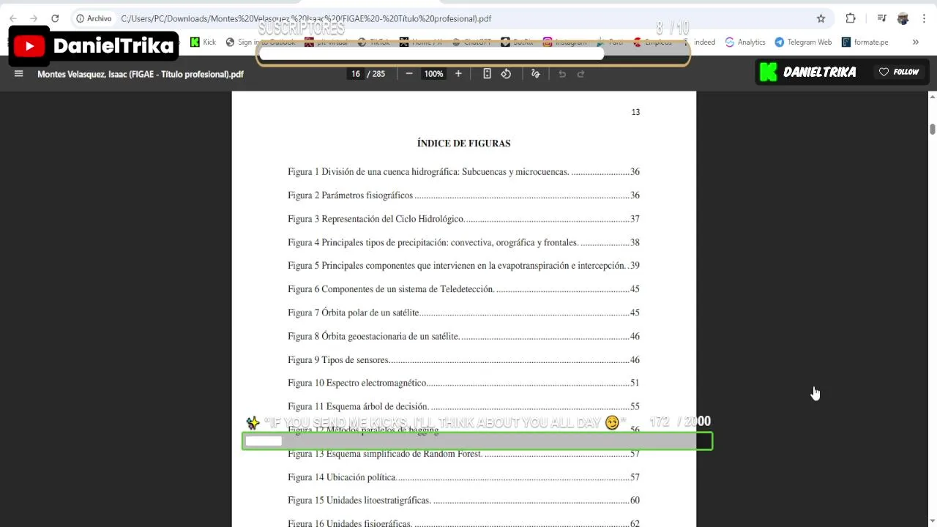Open the Telegram Web bookmark
The image size is (937, 527).
pos(803,42)
